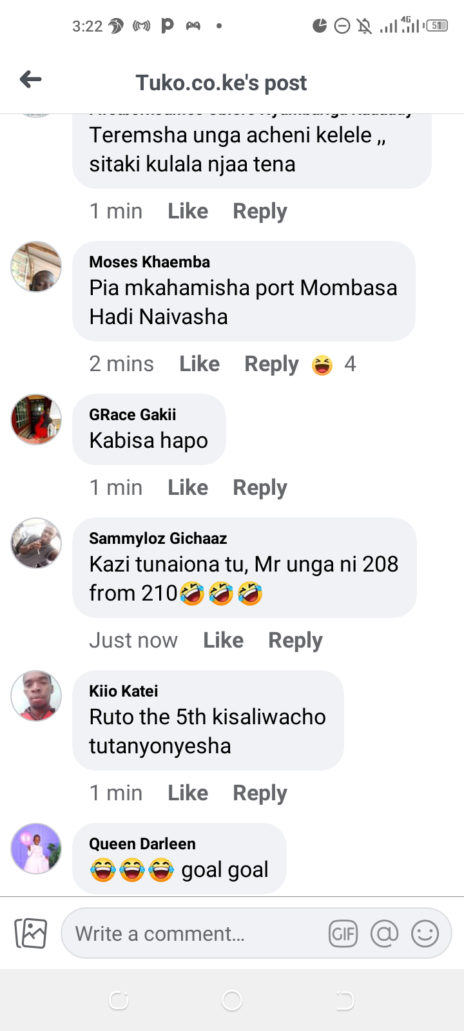Focus the Write a comment field
The width and height of the screenshot is (464, 1031).
(256, 933)
